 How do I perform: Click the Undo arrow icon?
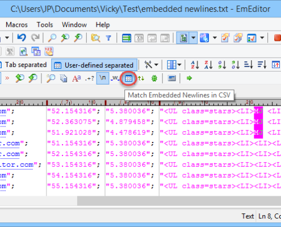tap(22, 38)
